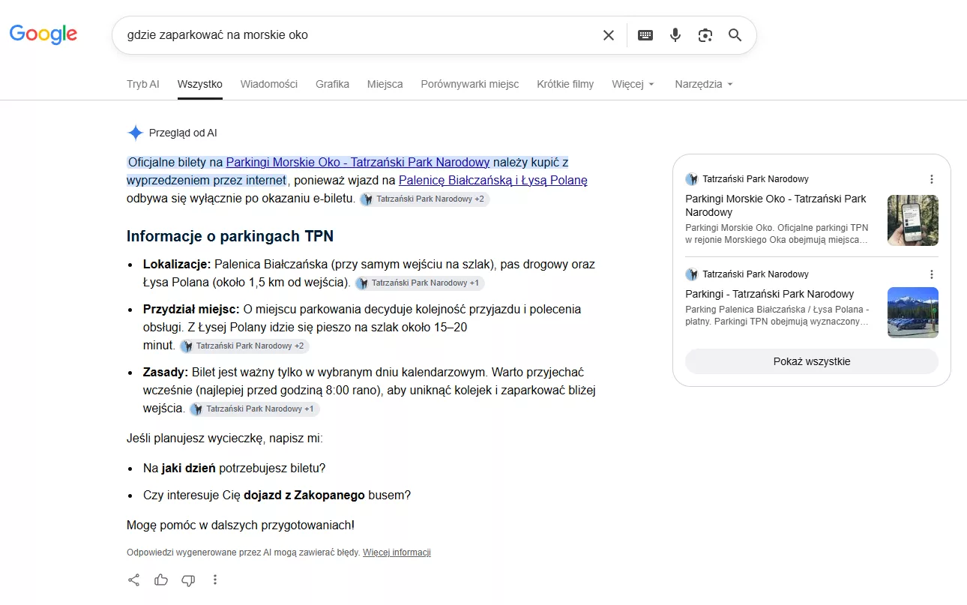967x605 pixels.
Task: Open Więcej informacji link
Action: point(397,553)
